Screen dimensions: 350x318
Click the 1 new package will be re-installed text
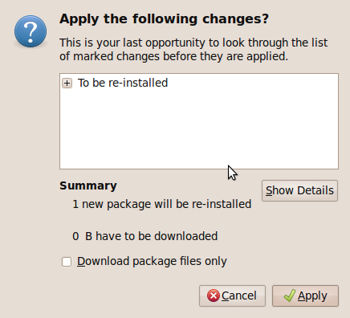point(162,204)
